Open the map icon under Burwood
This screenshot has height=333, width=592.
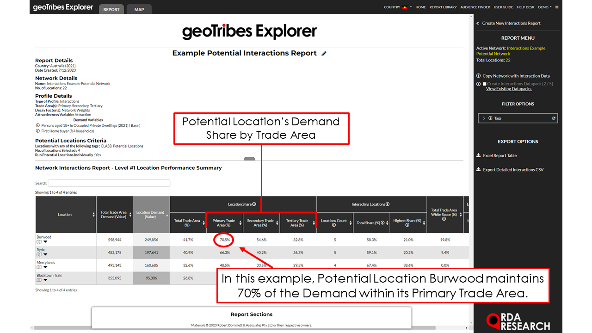(x=39, y=241)
